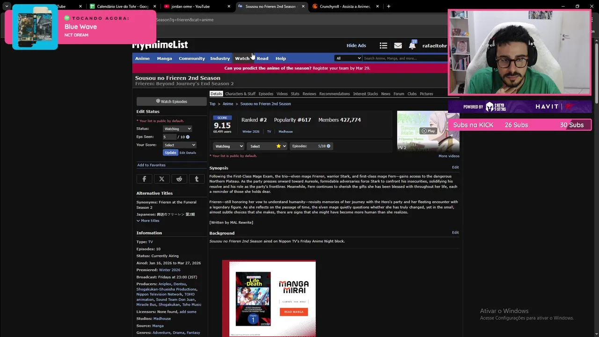Open the Community menu
The width and height of the screenshot is (599, 337).
click(192, 59)
